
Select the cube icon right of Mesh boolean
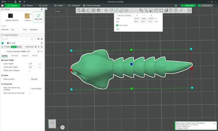[x=166, y=11]
